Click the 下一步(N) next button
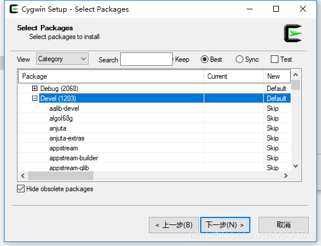 click(225, 225)
